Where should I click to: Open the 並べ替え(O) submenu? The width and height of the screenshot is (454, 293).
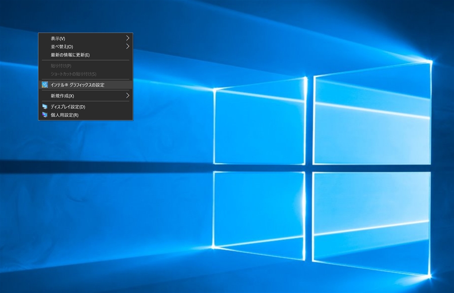coord(86,47)
